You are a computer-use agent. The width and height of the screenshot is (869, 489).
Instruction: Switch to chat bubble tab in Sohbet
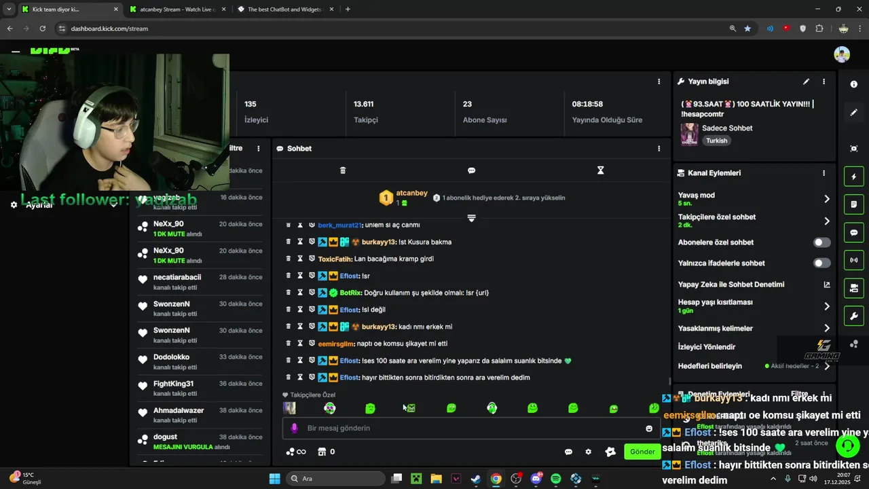tap(471, 170)
